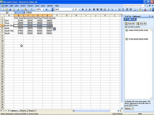Select column G header

tap(67, 16)
